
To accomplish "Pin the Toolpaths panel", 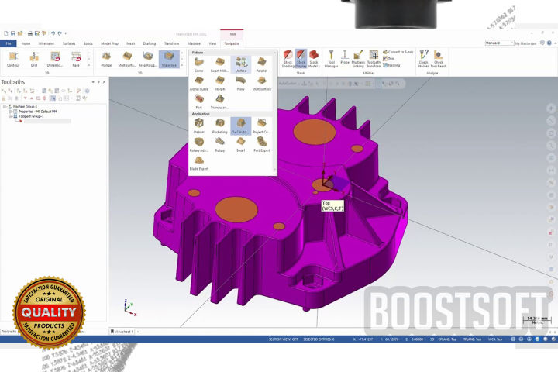I will pyautogui.click(x=98, y=82).
